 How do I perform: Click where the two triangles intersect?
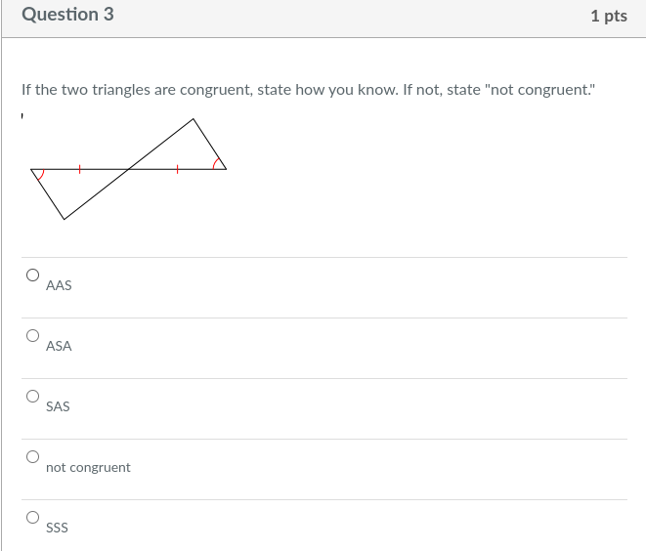point(129,169)
